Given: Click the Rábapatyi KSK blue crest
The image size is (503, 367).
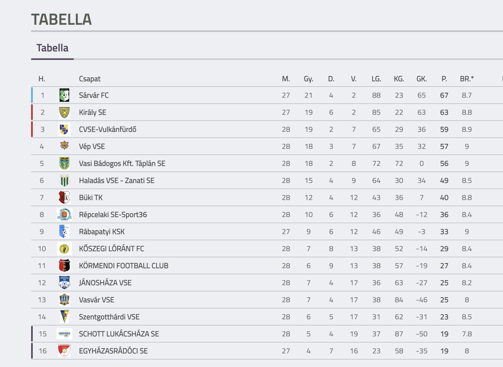Looking at the screenshot, I should (64, 231).
